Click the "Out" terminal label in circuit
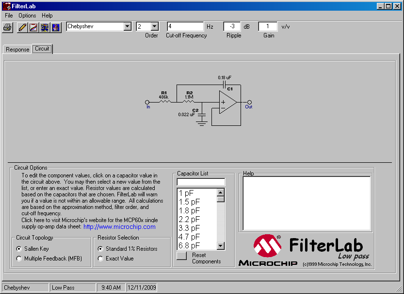404x294 pixels. tap(249, 107)
